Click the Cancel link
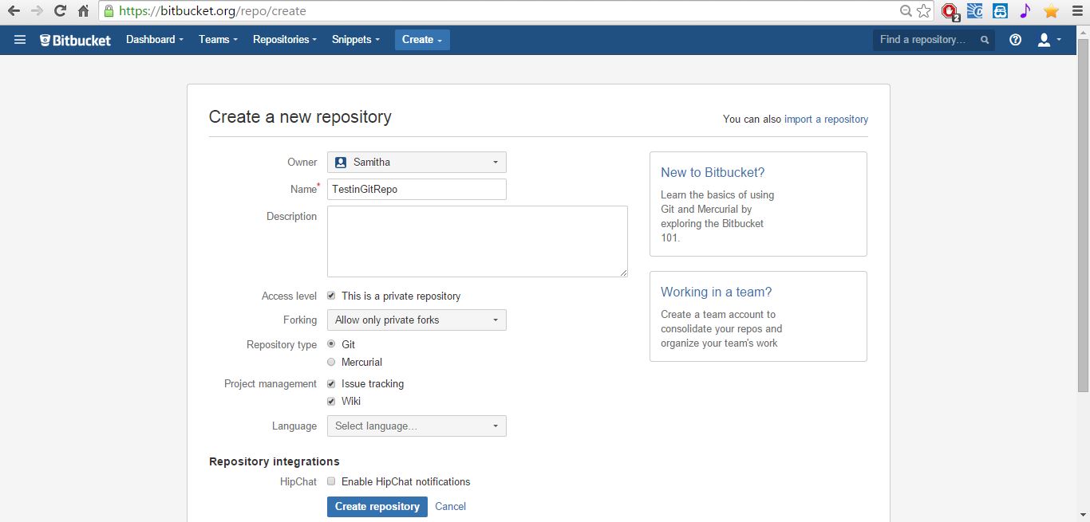This screenshot has height=522, width=1090. click(x=450, y=507)
